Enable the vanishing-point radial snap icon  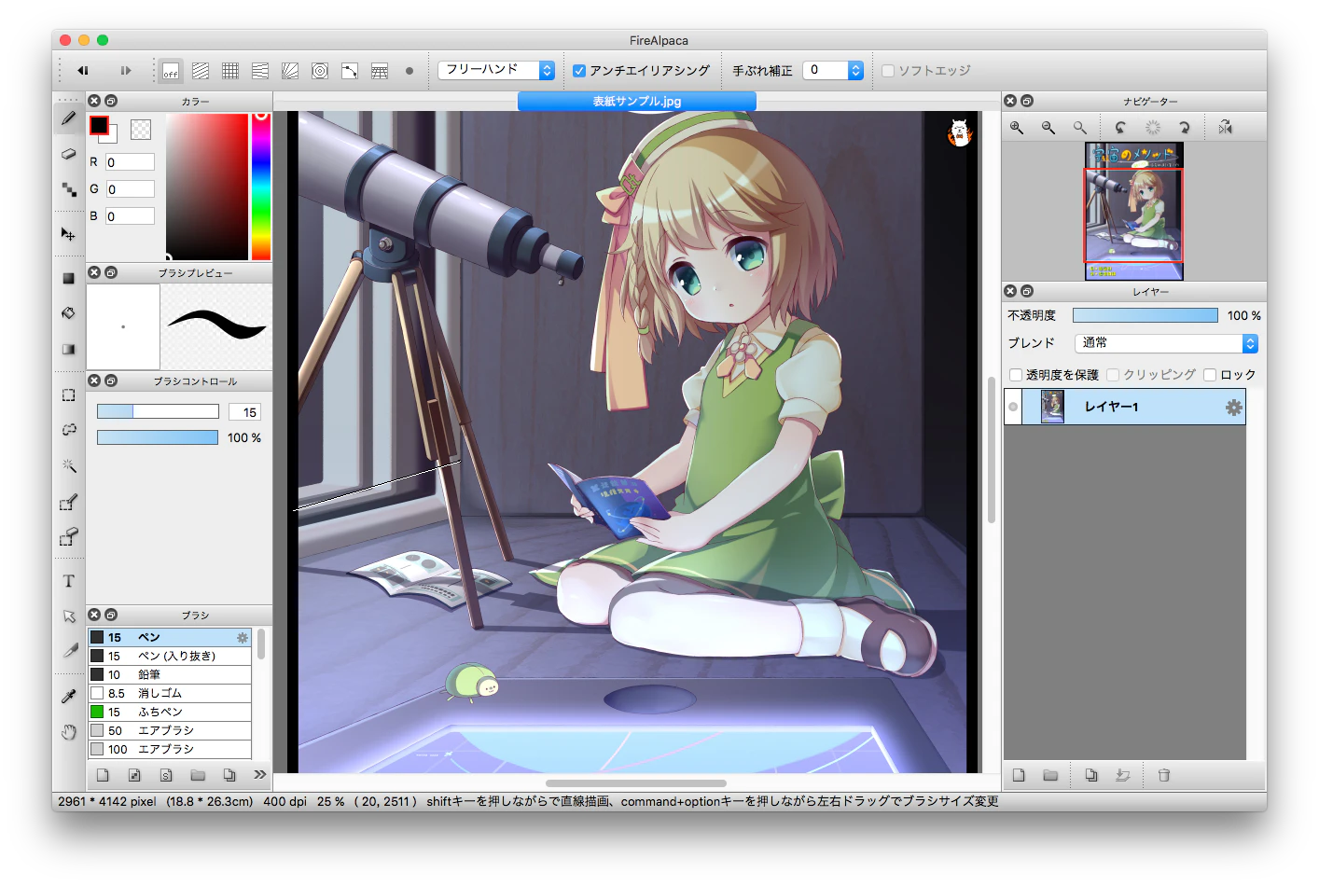[290, 71]
